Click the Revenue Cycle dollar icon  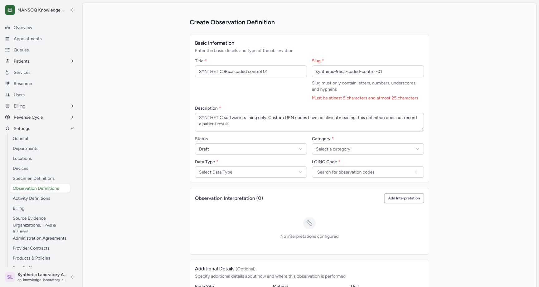pyautogui.click(x=7, y=117)
